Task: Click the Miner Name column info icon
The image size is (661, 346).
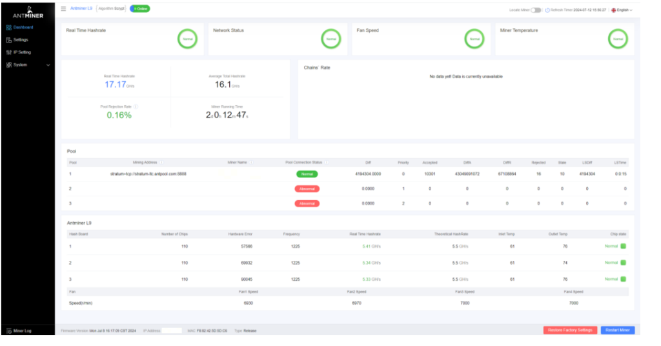Action: tap(251, 163)
